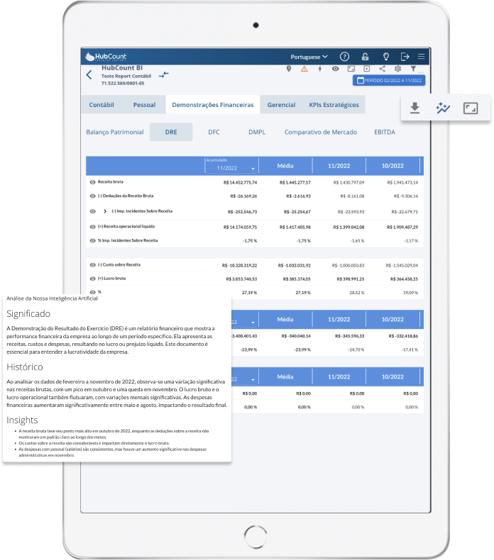The height and width of the screenshot is (560, 494).
Task: Open the hamburger menu
Action: (421, 57)
